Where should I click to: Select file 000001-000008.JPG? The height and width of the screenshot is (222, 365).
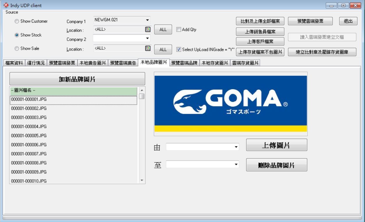click(x=74, y=163)
